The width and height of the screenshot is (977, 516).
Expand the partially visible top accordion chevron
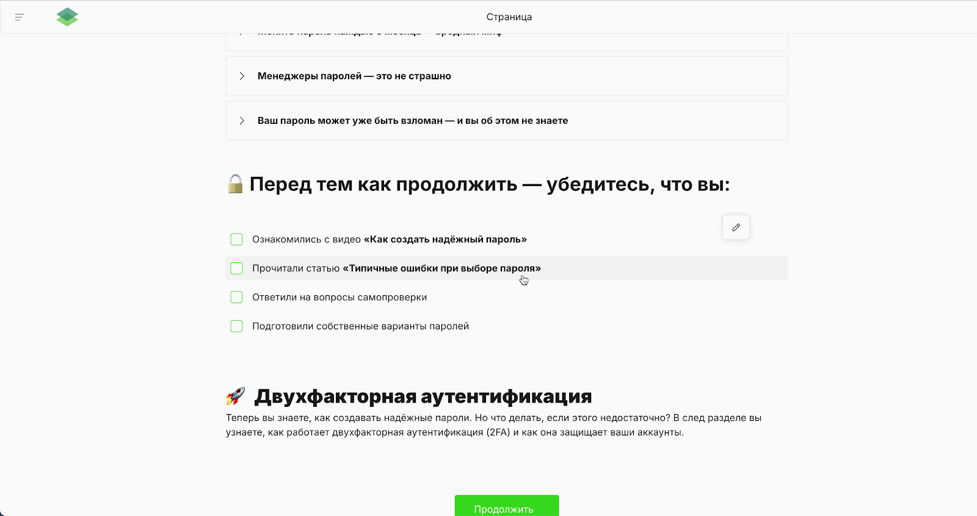point(242,35)
